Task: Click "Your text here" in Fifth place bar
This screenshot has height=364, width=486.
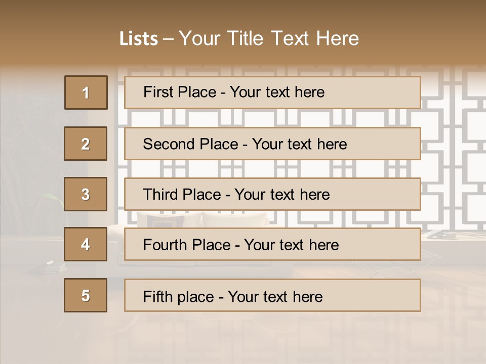Action: coord(275,296)
